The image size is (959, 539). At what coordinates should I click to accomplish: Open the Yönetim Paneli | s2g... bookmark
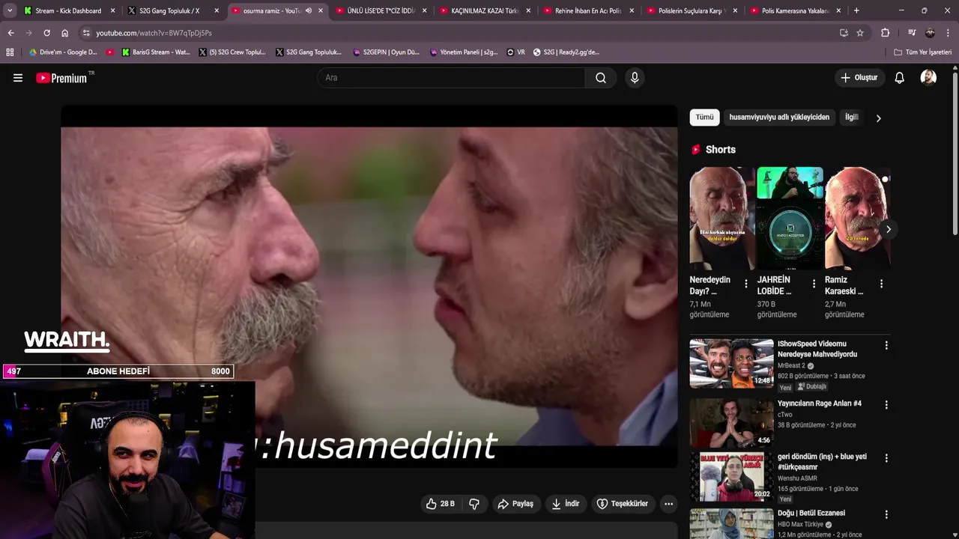464,52
